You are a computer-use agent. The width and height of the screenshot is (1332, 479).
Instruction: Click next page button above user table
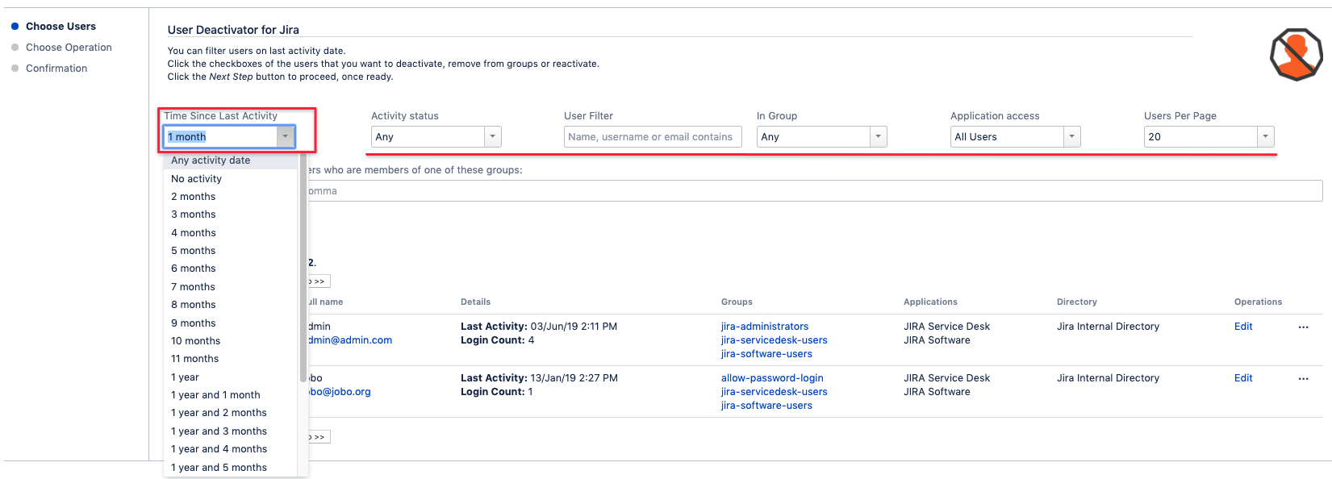coord(319,281)
